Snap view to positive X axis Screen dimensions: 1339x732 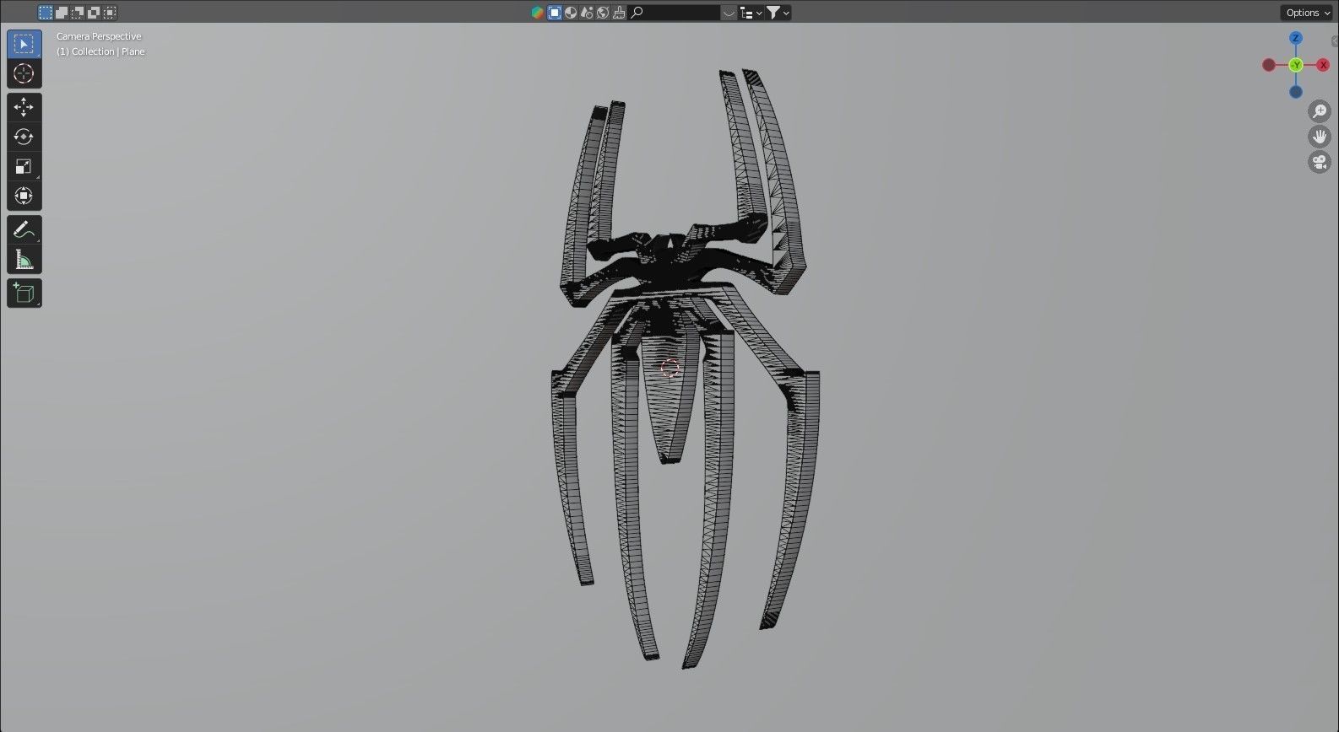1323,65
